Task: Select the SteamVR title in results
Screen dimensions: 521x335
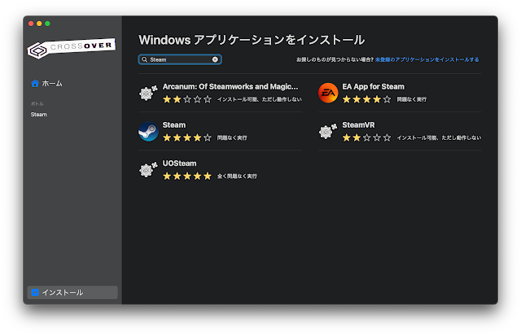Action: tap(358, 125)
